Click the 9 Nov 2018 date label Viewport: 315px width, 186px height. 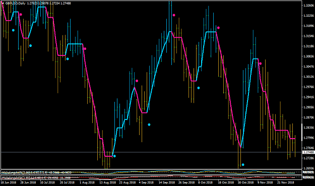pos(265,182)
